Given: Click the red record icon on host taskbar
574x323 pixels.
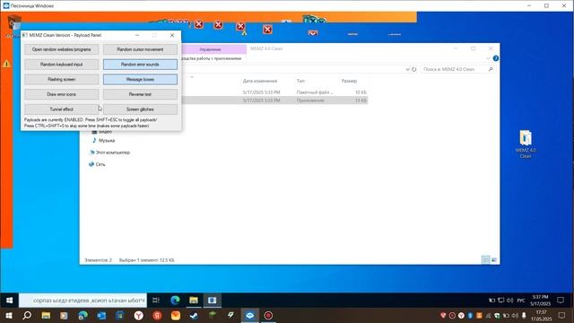Looking at the screenshot, I should click(x=268, y=315).
